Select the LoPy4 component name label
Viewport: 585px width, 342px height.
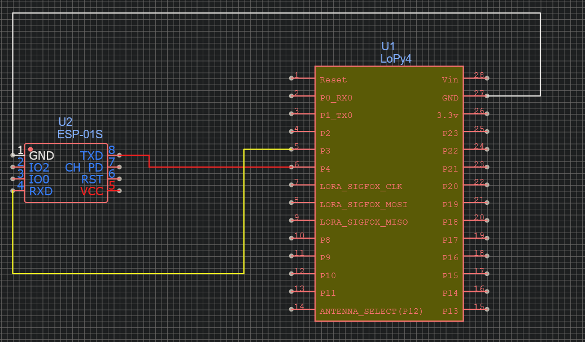[396, 59]
